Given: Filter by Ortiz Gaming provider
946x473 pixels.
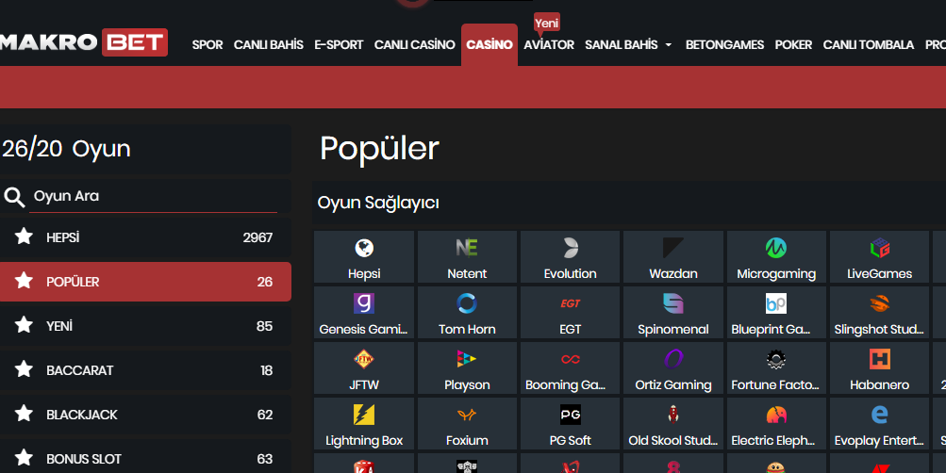Looking at the screenshot, I should click(673, 368).
